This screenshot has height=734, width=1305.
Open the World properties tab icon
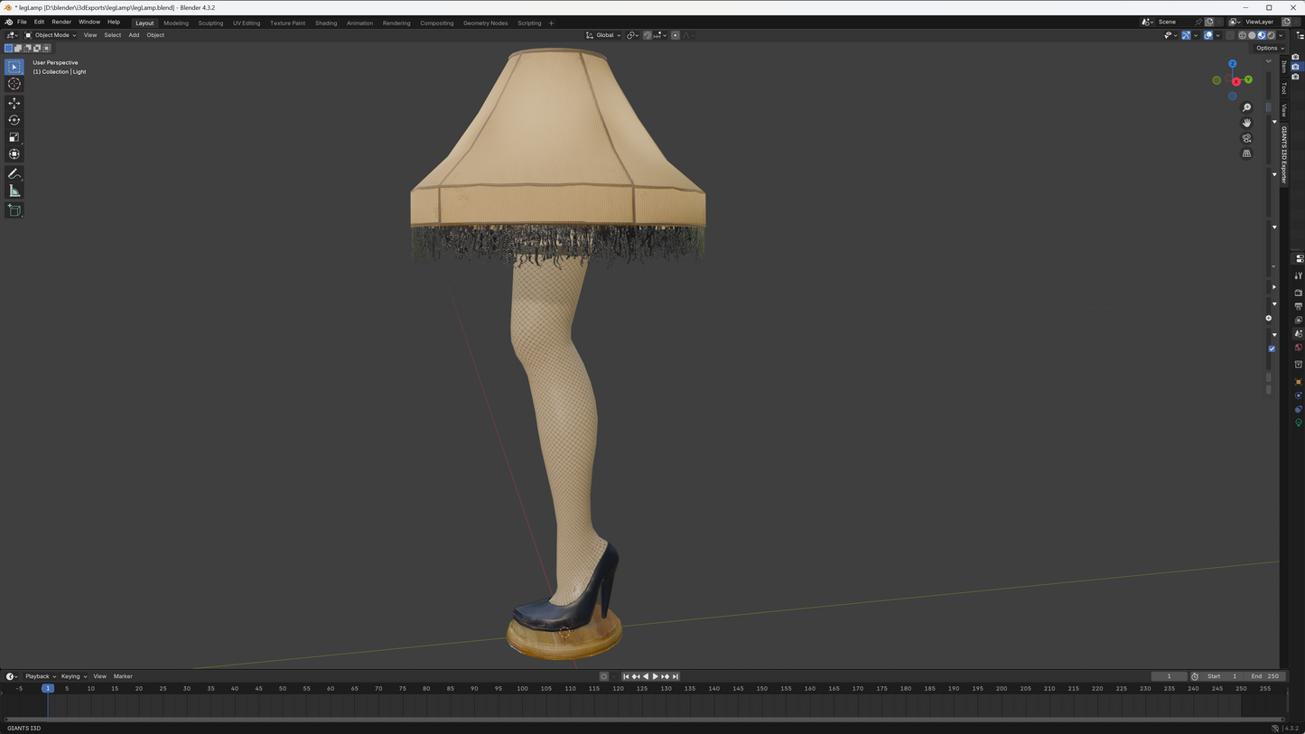coord(1298,348)
